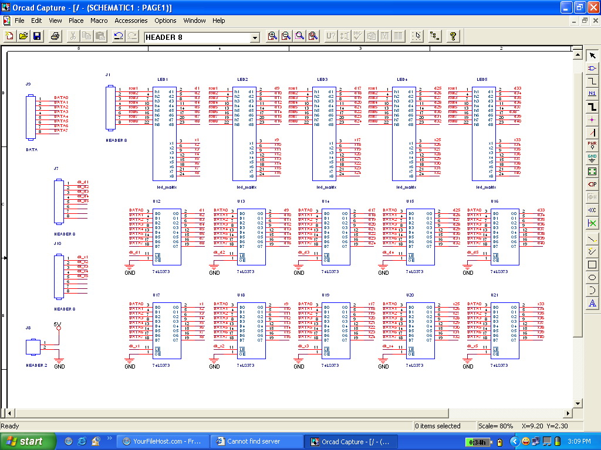The width and height of the screenshot is (601, 450).
Task: Activate the Place Junction tool
Action: 592,120
